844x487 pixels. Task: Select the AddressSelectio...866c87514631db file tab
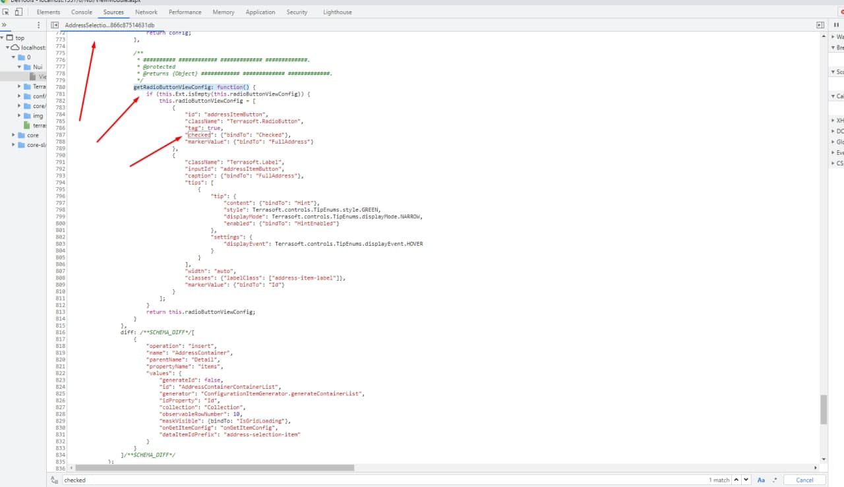pos(110,25)
